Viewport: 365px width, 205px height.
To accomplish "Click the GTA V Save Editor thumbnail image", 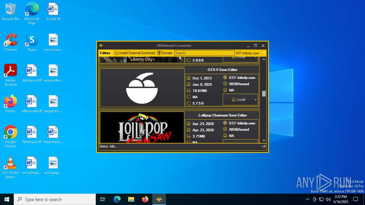I will pos(142,88).
